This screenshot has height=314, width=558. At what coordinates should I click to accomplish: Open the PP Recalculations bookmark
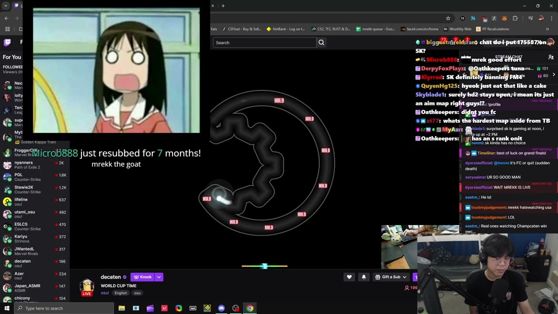click(493, 29)
